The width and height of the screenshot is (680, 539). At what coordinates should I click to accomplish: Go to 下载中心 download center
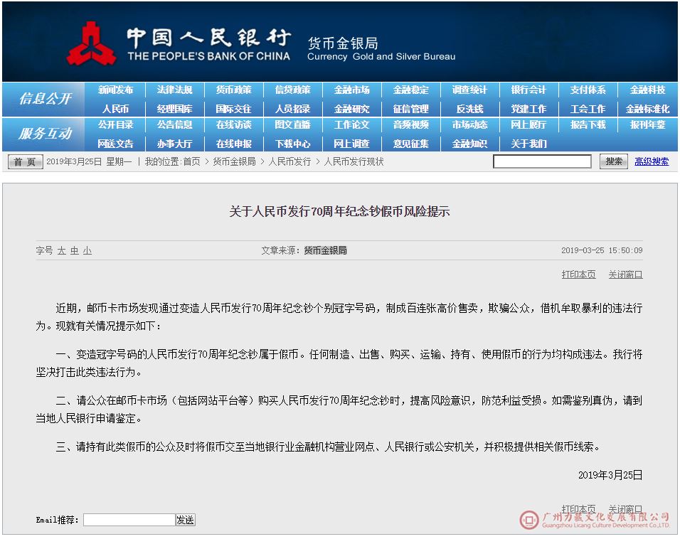(292, 144)
